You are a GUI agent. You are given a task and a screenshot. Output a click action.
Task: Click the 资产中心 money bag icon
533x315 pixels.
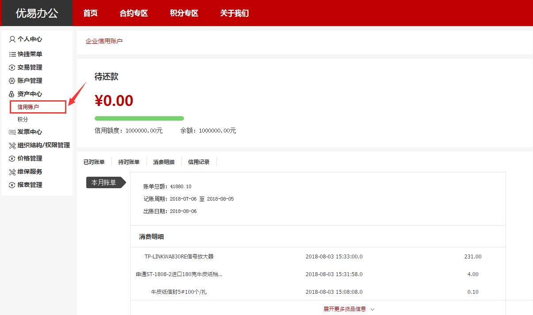(12, 94)
